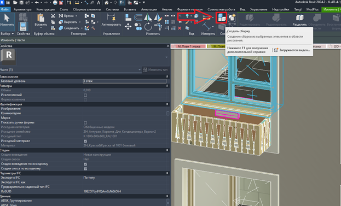This screenshot has height=206, width=341.
Task: Select the Trim/Extend to Corner tool
Action: pyautogui.click(x=158, y=27)
